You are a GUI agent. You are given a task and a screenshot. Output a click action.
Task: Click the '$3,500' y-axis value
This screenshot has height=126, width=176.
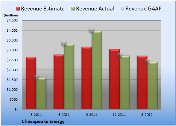pos(12,40)
